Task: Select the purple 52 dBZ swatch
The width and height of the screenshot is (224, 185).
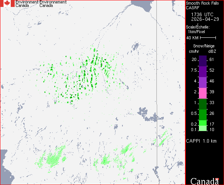Action: tap(203, 72)
